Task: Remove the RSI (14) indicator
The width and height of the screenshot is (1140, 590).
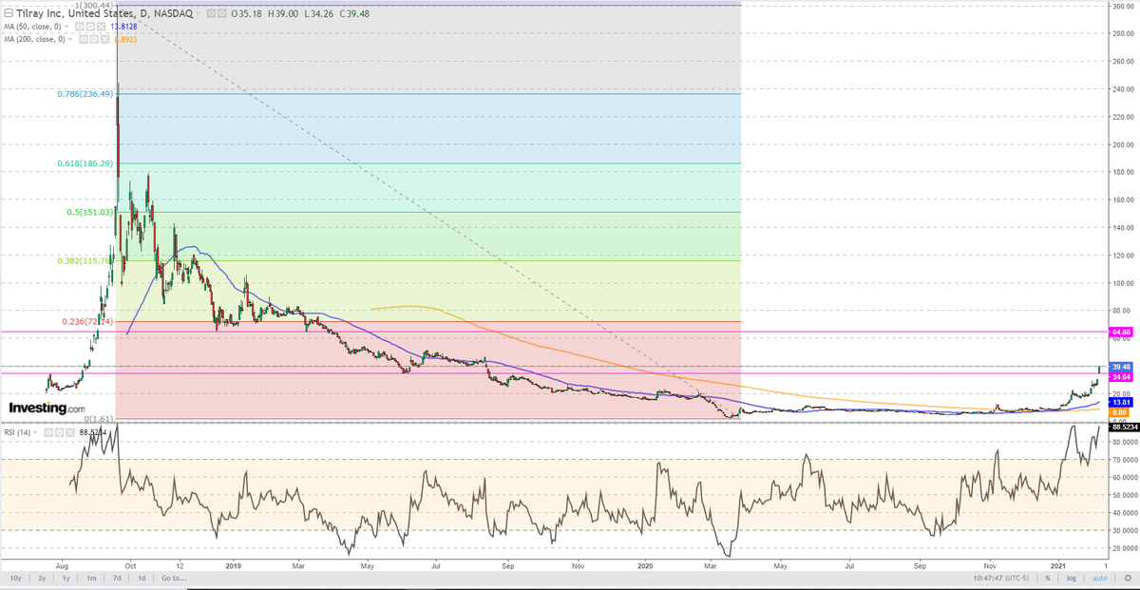Action: point(69,432)
